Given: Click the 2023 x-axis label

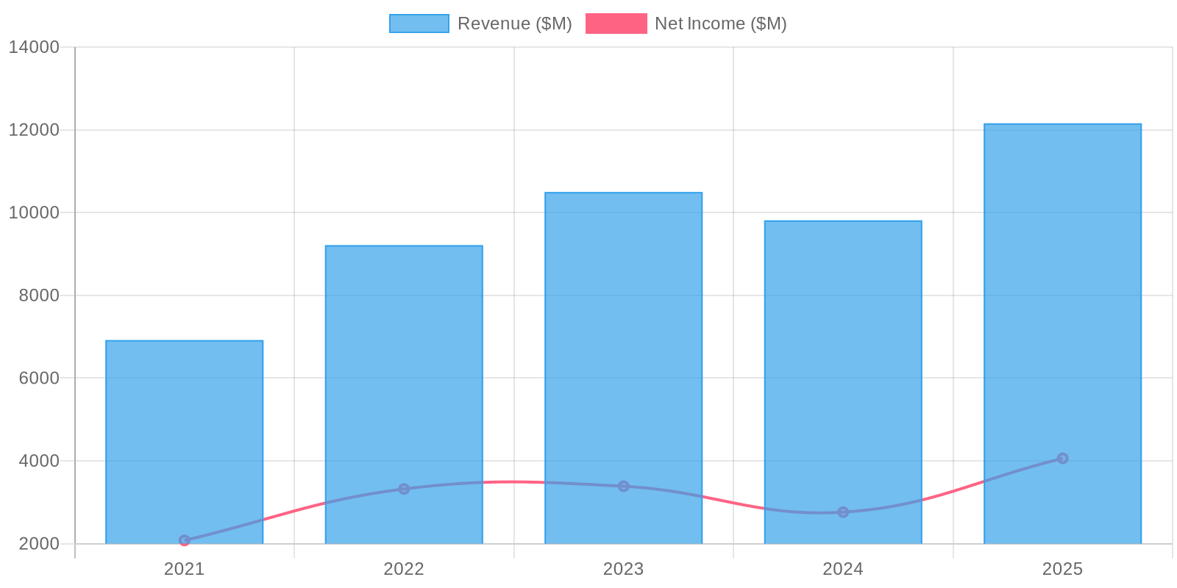Looking at the screenshot, I should (623, 569).
